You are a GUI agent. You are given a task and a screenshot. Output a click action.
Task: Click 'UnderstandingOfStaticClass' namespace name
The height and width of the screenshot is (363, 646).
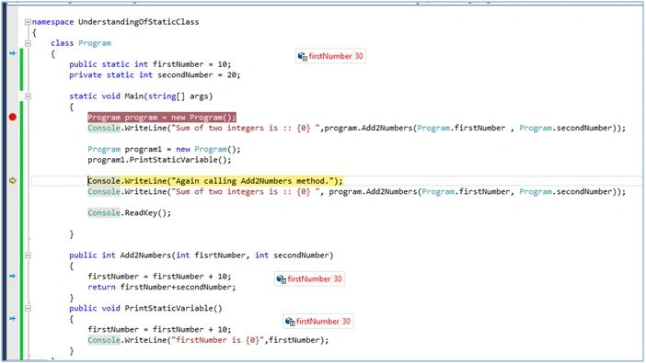coord(138,22)
